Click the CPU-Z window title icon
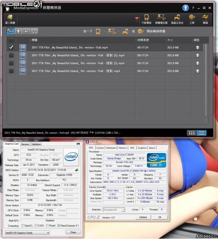Screen dimensions: 218x239 click(x=87, y=142)
